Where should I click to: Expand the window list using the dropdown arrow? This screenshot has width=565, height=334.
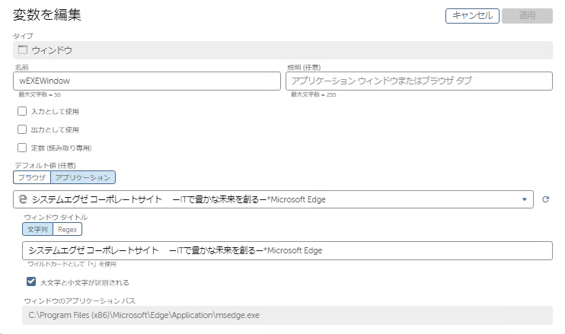coord(524,199)
